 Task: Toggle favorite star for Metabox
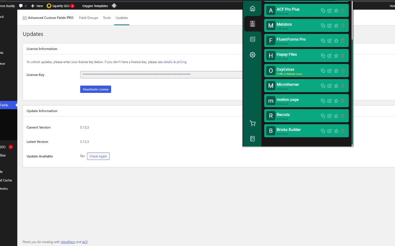(x=336, y=26)
